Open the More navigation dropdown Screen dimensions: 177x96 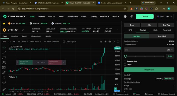(116, 16)
